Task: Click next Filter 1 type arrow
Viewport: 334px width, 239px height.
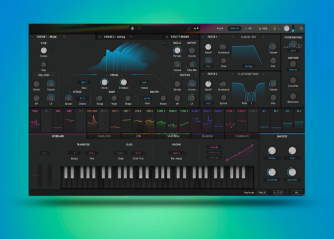Action: point(263,37)
